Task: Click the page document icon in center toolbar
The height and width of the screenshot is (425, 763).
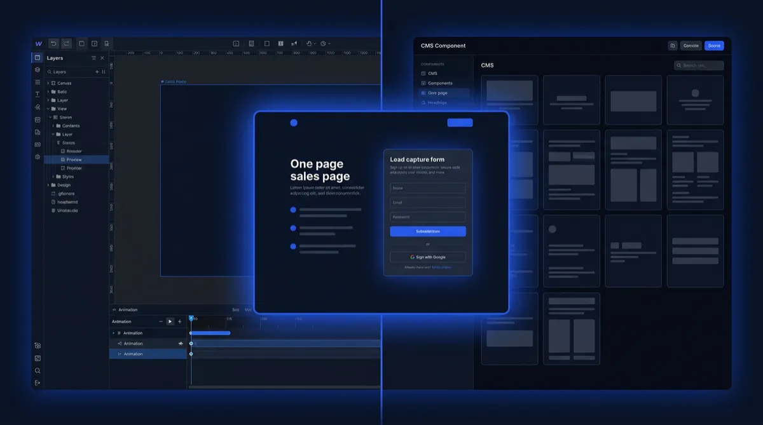Action: point(251,43)
